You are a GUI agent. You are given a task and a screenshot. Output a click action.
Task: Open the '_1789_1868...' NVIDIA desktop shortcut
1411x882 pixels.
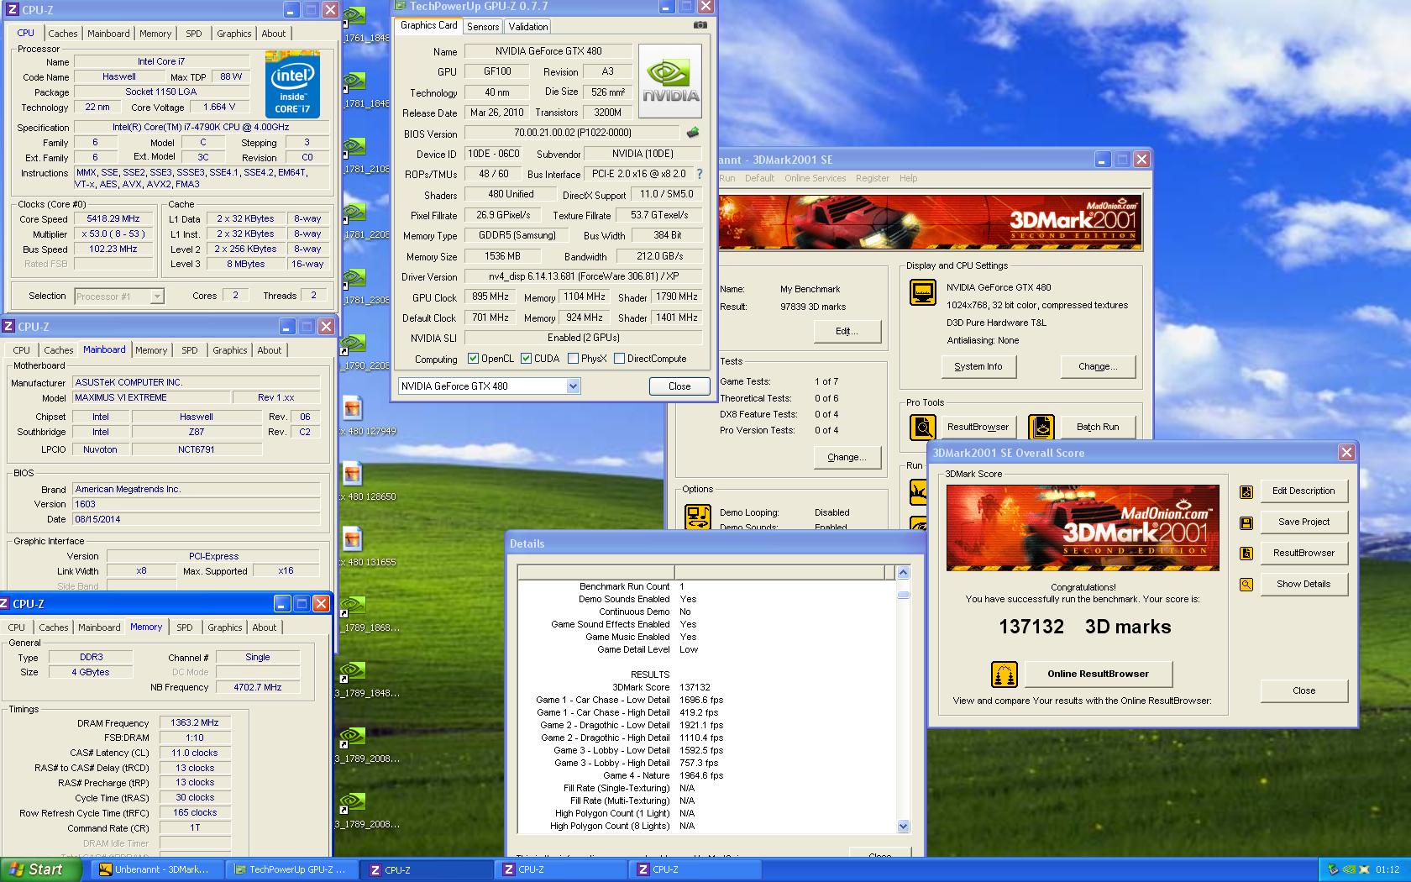353,605
